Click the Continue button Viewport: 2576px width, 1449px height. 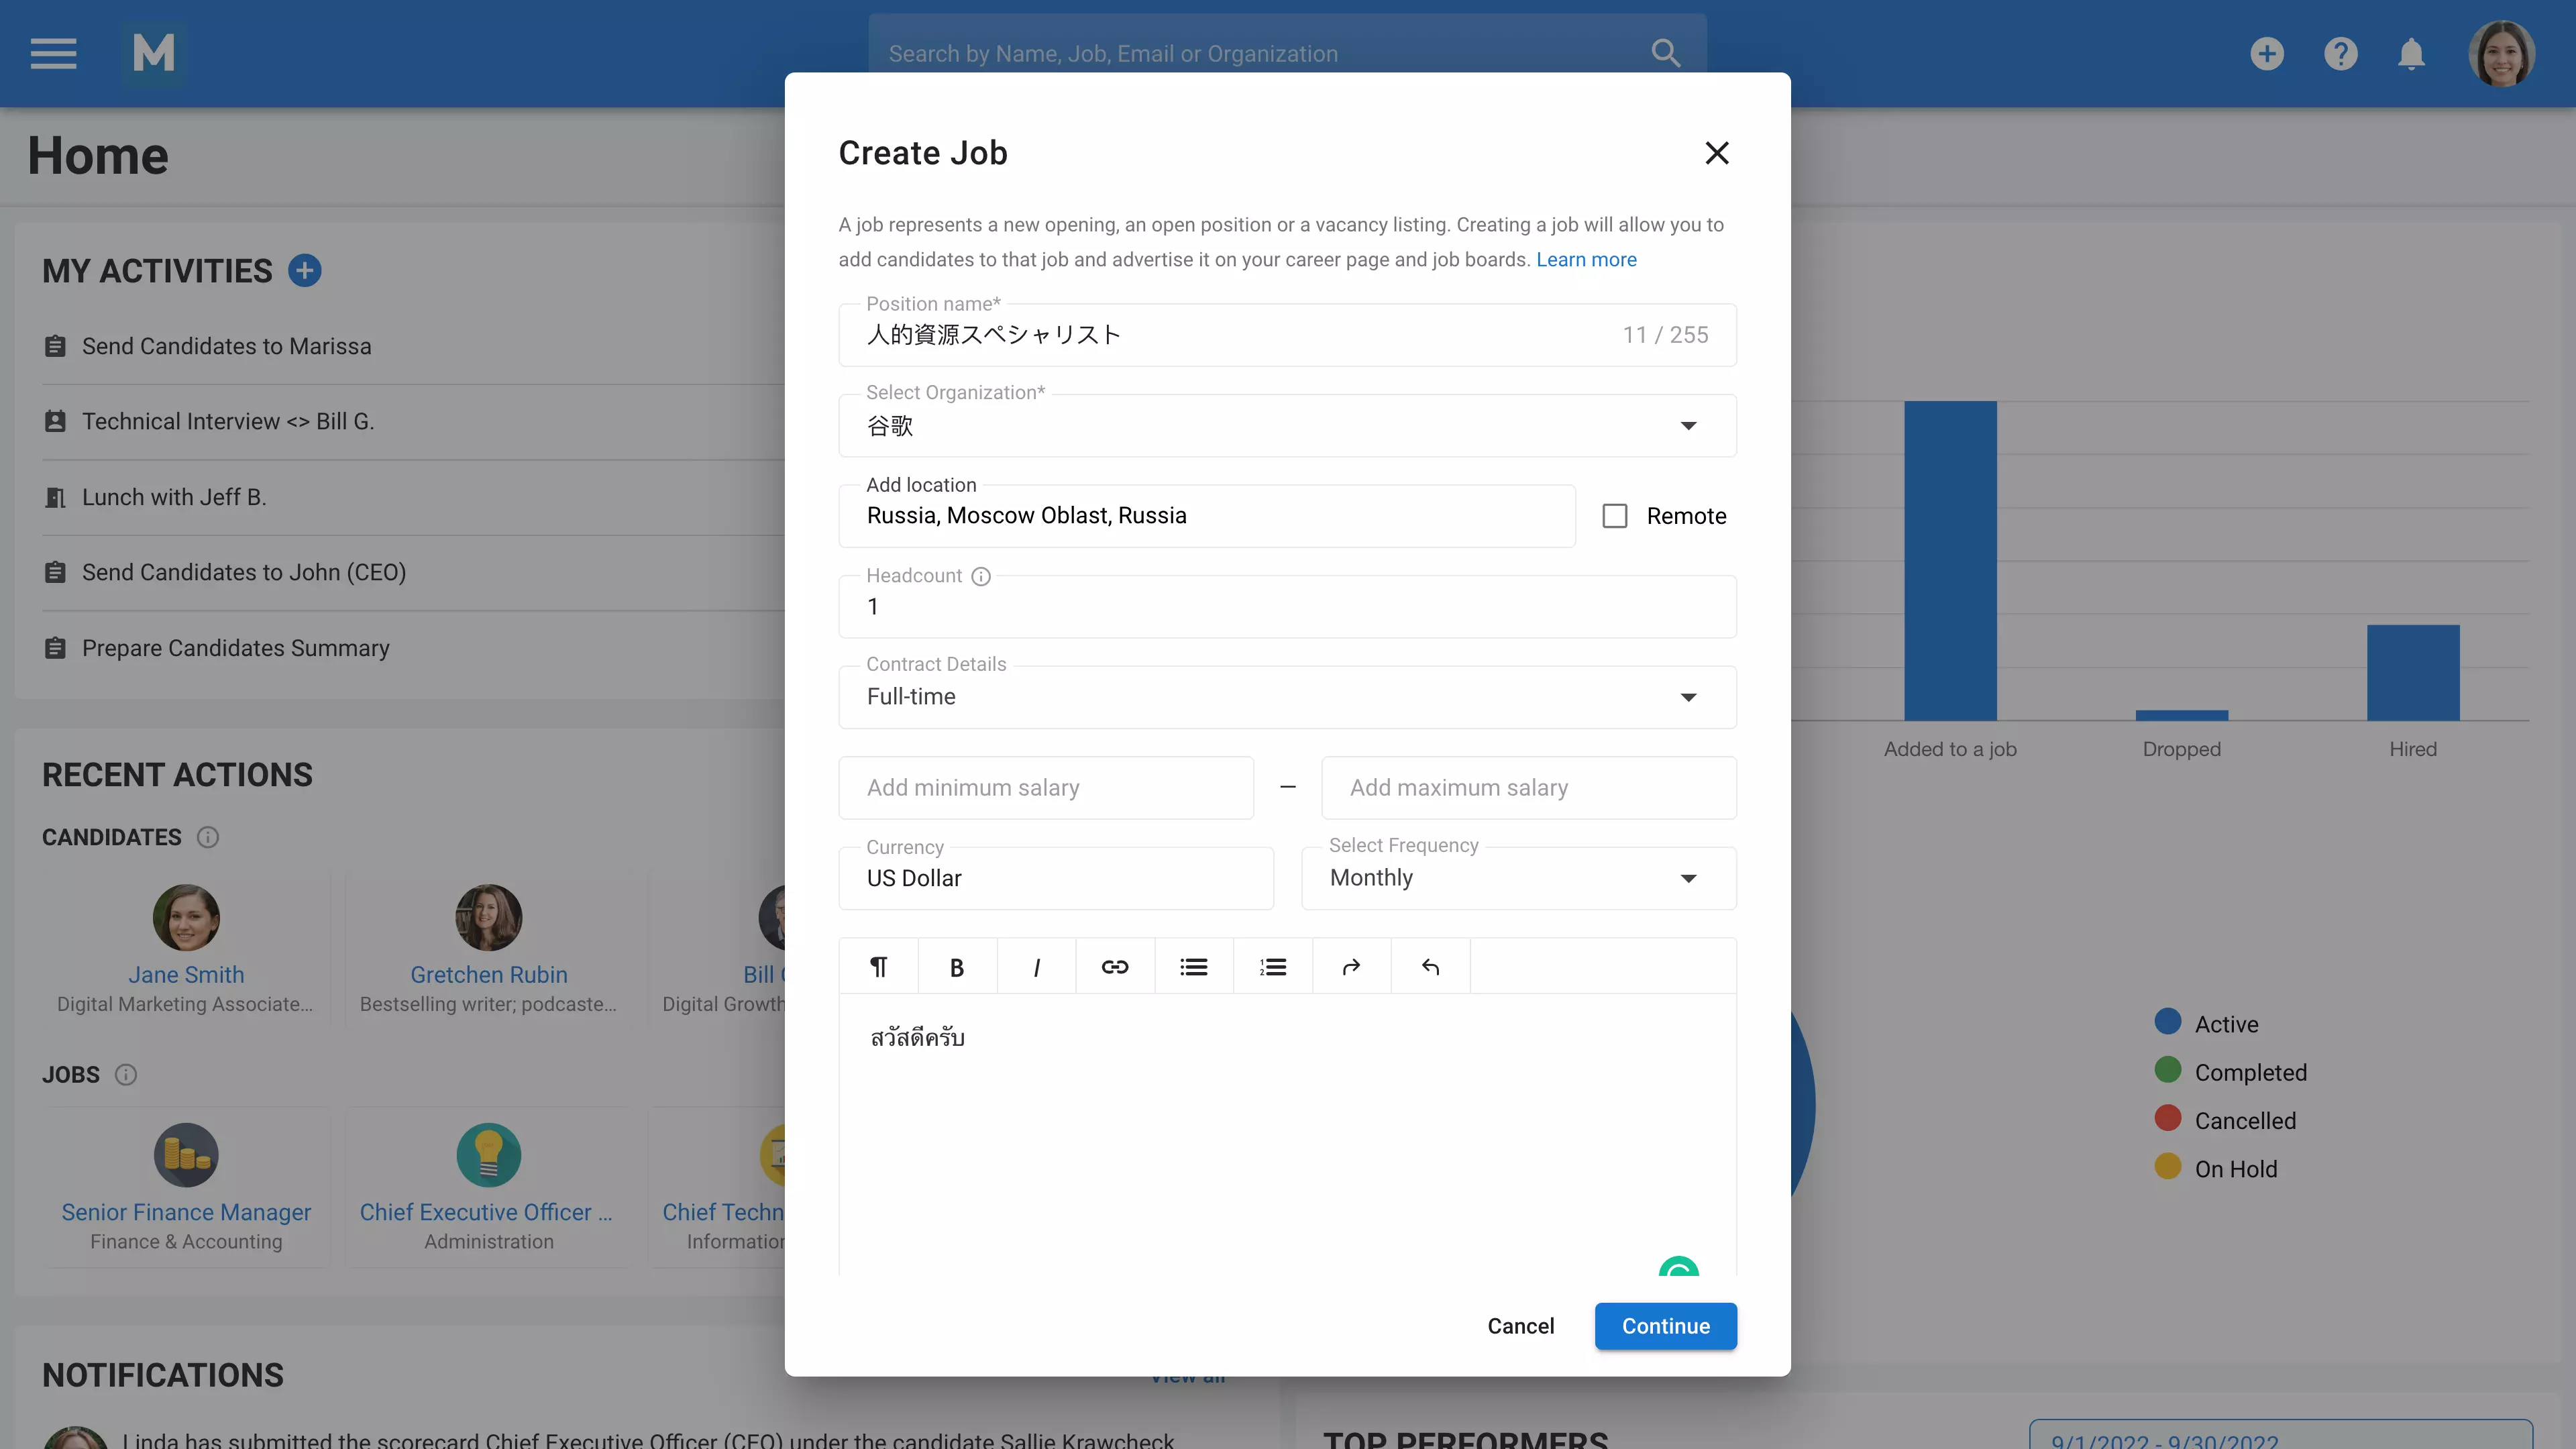1665,1326
